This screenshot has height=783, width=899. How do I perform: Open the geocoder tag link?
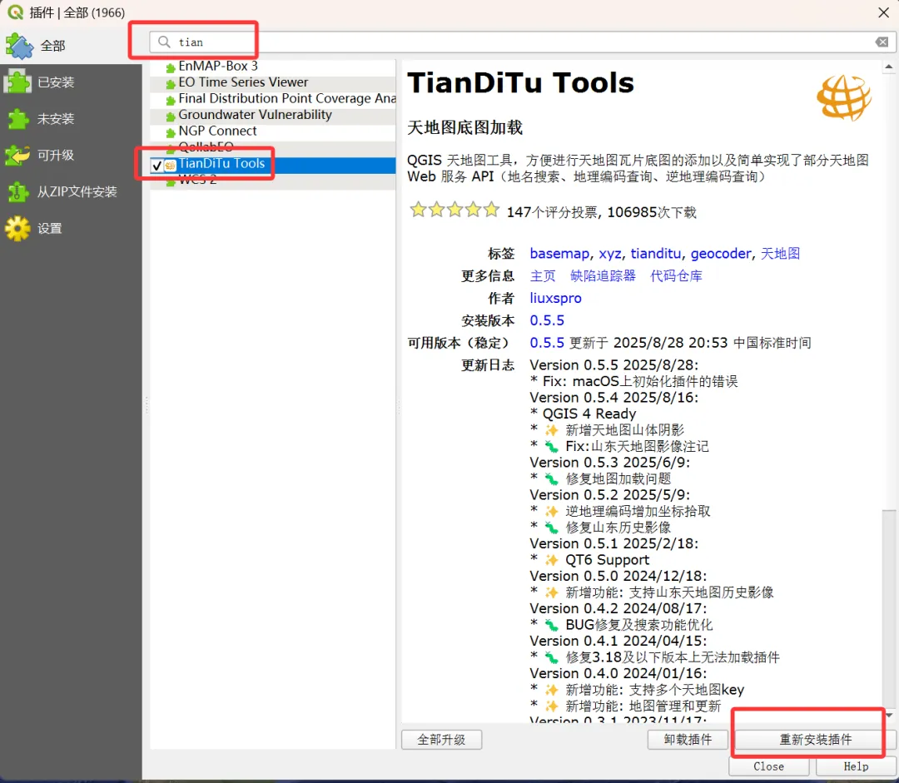pos(721,253)
